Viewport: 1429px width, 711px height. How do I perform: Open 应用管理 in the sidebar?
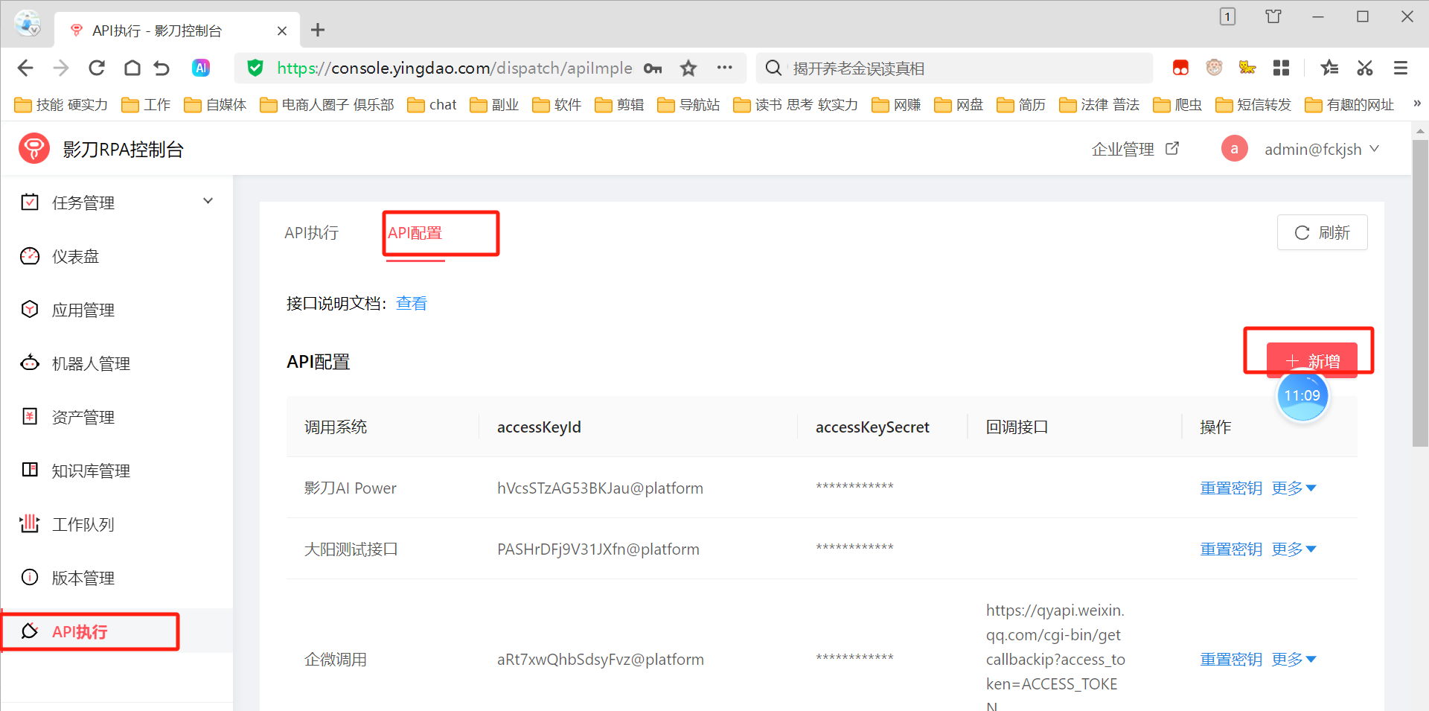point(118,310)
